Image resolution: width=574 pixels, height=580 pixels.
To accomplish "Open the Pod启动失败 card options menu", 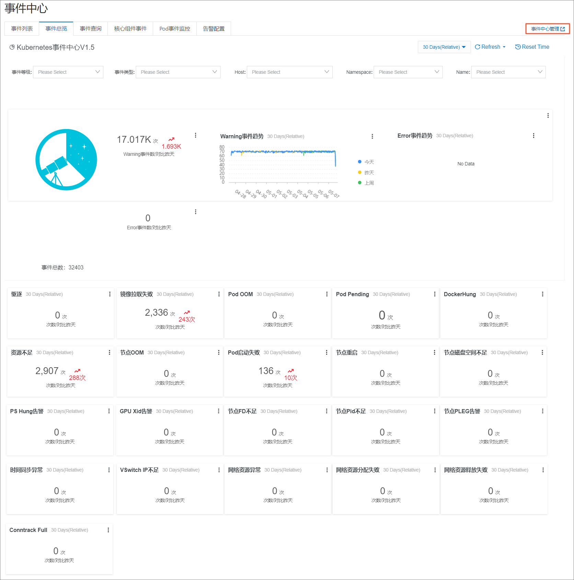I will [x=326, y=352].
